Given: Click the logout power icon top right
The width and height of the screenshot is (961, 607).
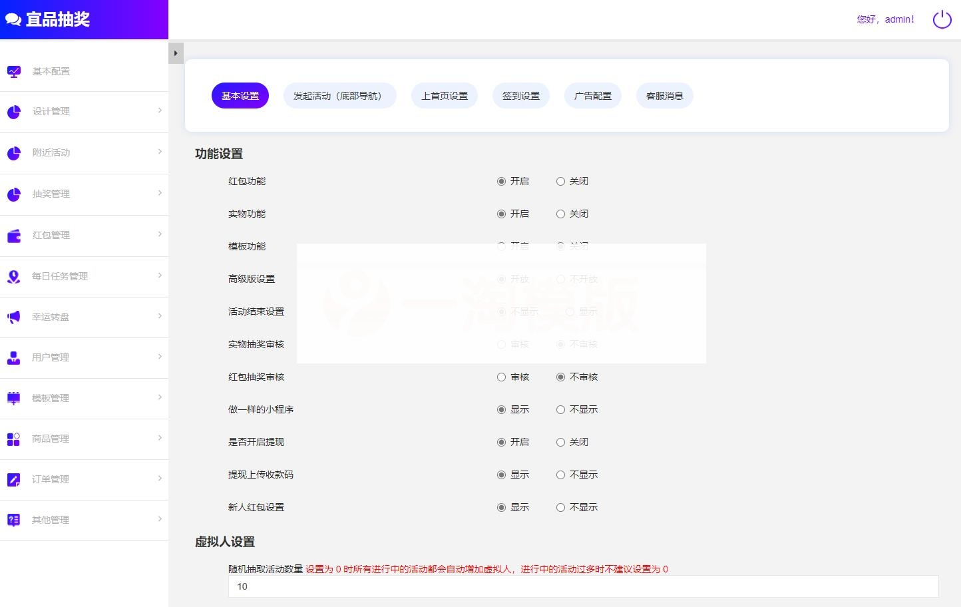Looking at the screenshot, I should coord(942,19).
